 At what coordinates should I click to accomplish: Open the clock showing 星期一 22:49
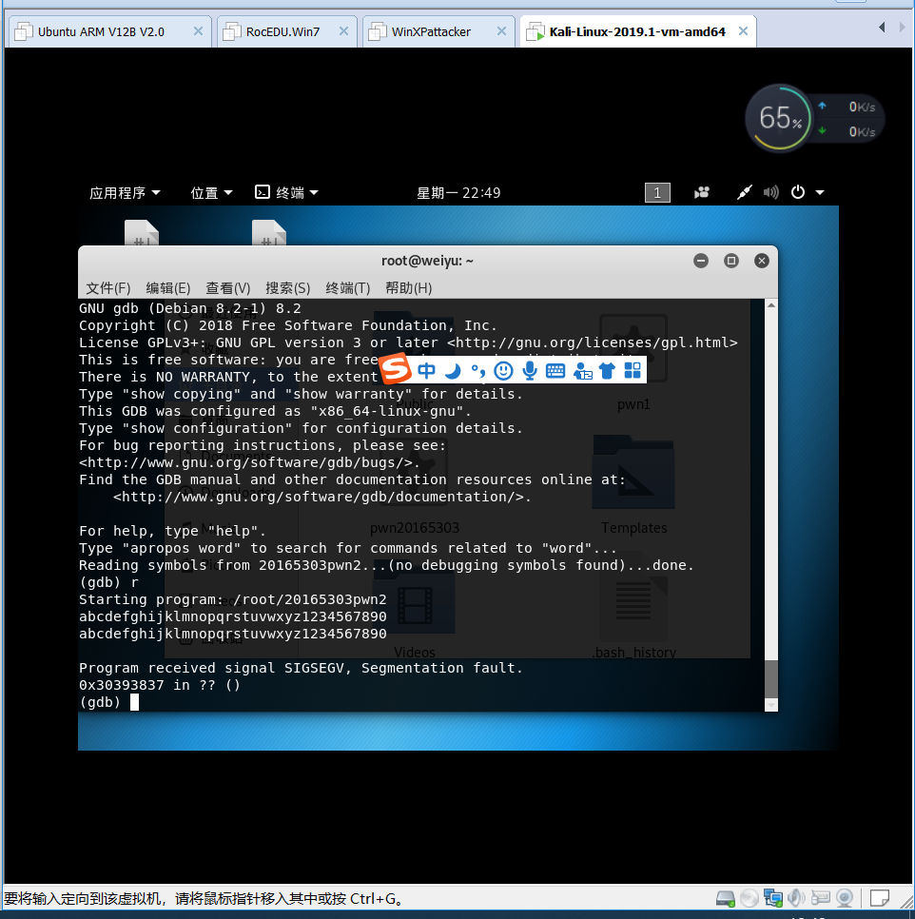coord(458,193)
